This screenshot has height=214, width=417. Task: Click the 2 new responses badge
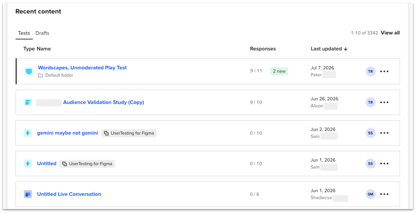coord(279,71)
